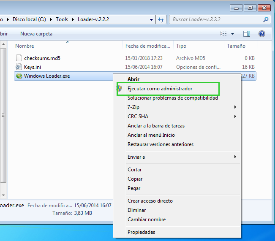
Task: Click the 15/01/2018 17:23 date cell
Action: pyautogui.click(x=144, y=58)
